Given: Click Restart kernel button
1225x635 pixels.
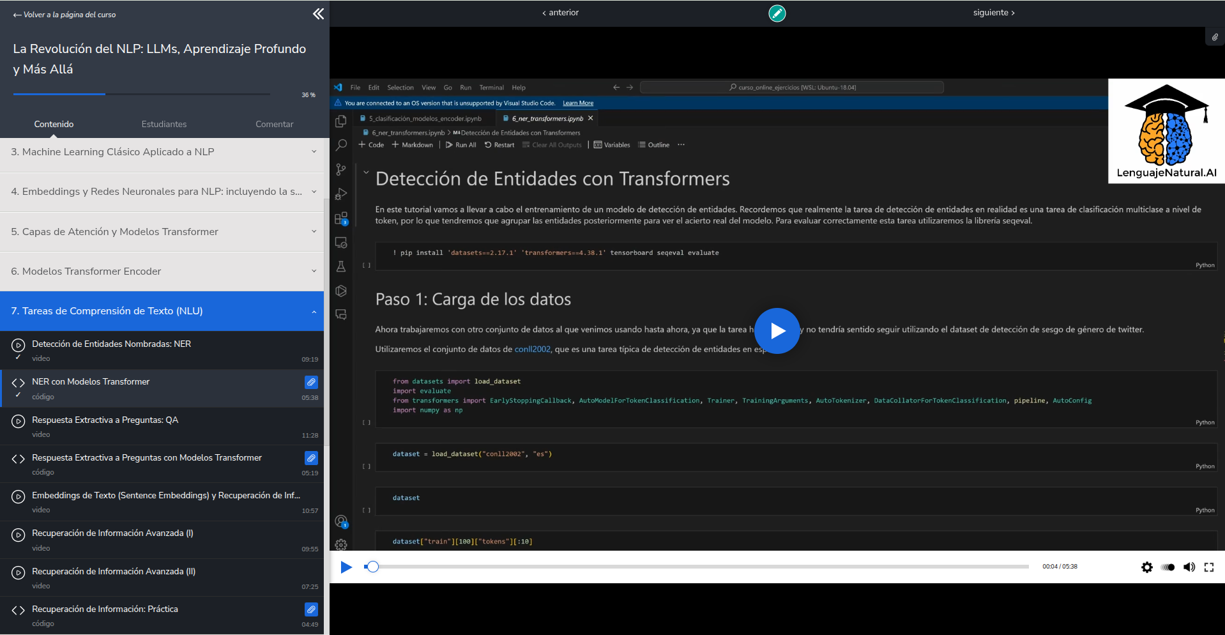Looking at the screenshot, I should click(499, 145).
